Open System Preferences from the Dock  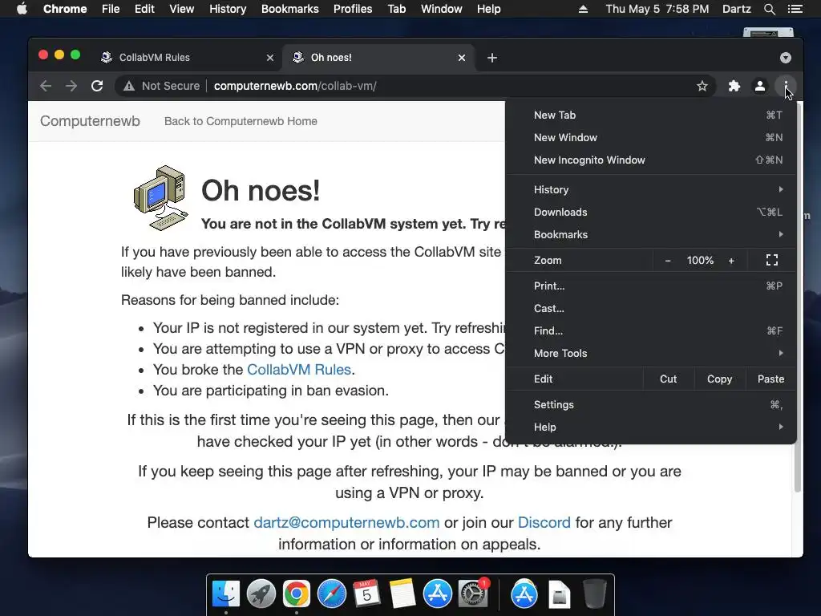coord(473,594)
